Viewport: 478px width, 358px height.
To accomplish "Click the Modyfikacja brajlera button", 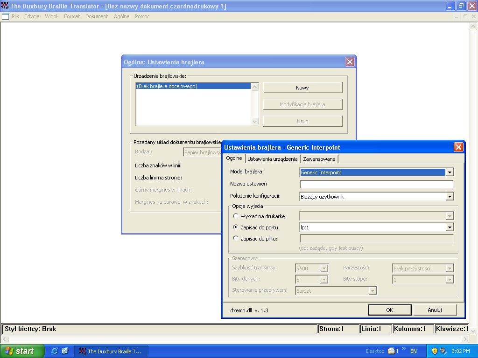I will coord(302,104).
